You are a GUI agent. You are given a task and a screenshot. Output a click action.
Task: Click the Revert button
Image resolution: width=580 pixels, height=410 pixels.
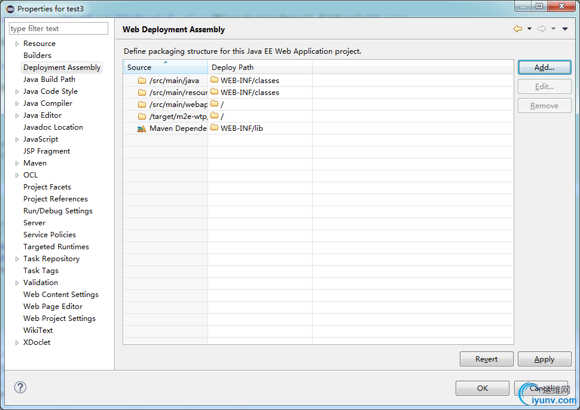point(486,359)
